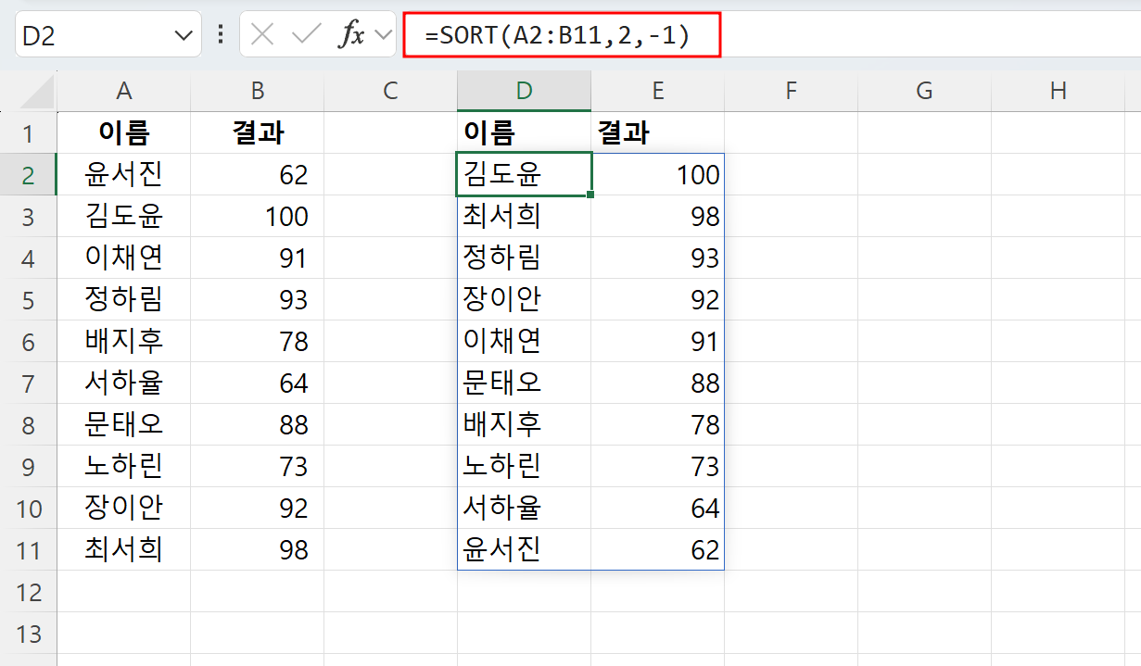Select cell D6 containing 이채연

click(x=524, y=341)
